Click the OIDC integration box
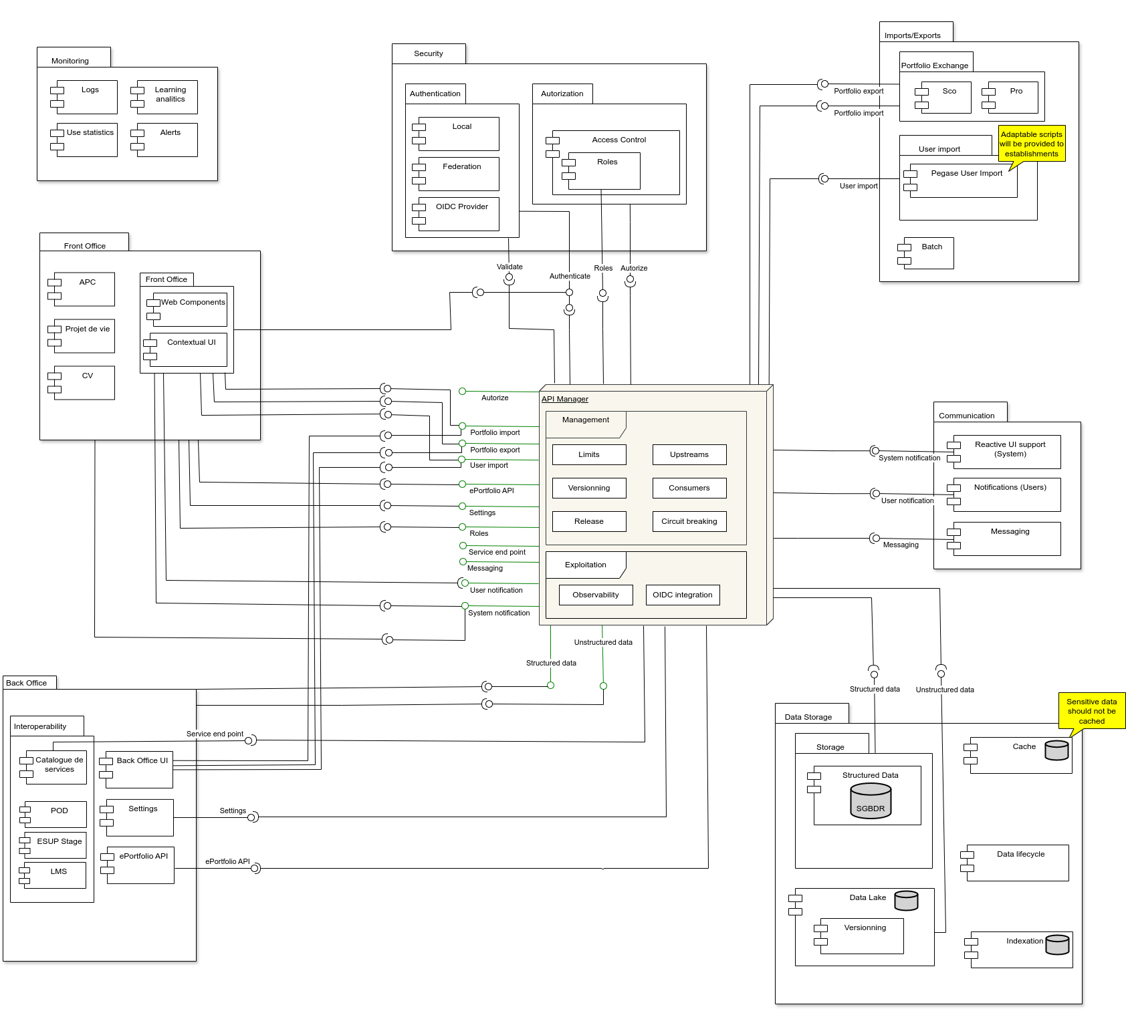1126x1009 pixels. pos(683,595)
